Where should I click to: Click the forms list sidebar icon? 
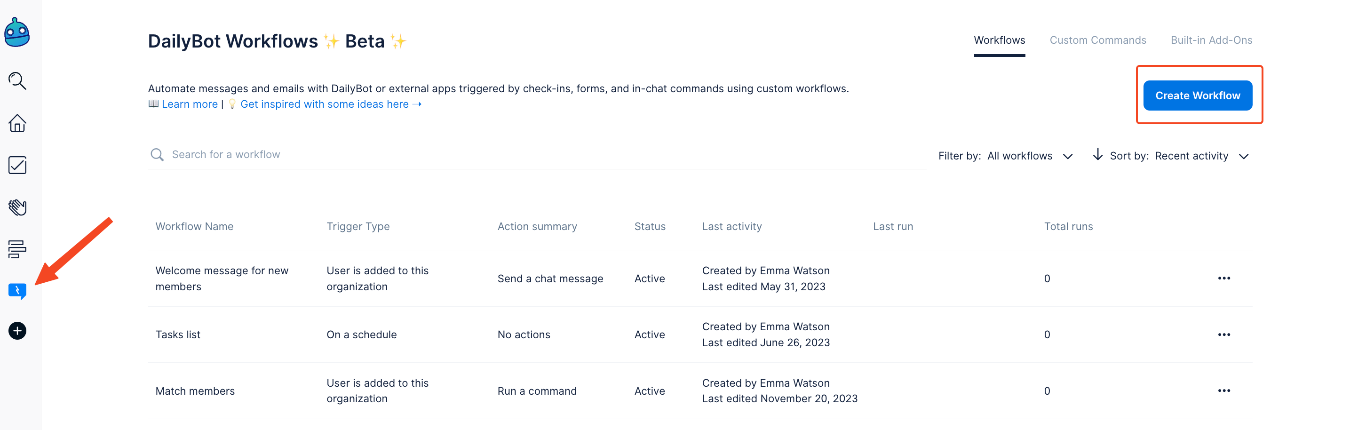click(x=17, y=250)
